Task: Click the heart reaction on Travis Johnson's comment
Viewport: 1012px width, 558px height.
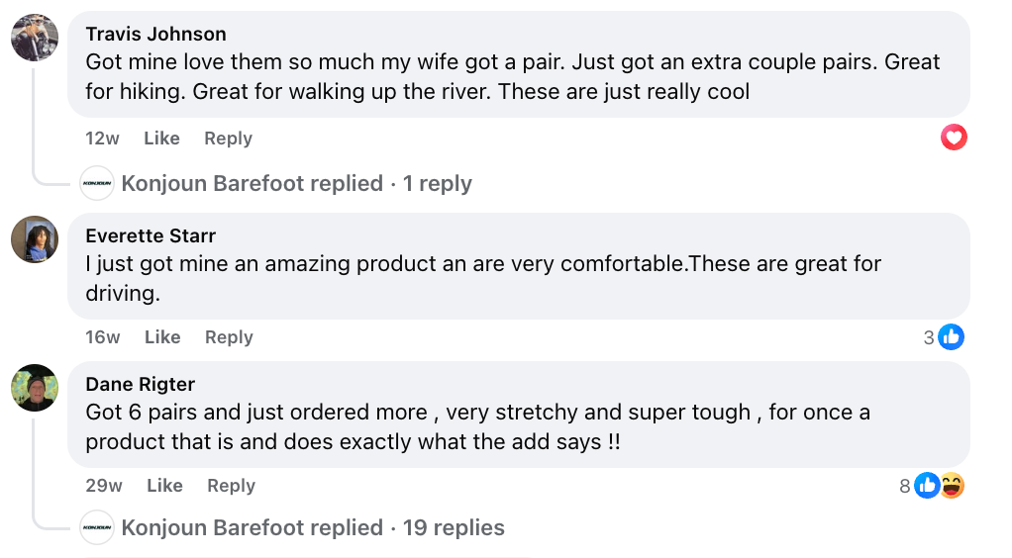Action: click(954, 139)
